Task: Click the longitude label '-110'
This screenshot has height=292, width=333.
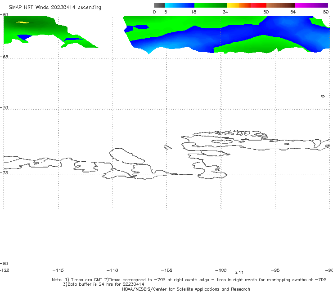Action: coord(112,270)
